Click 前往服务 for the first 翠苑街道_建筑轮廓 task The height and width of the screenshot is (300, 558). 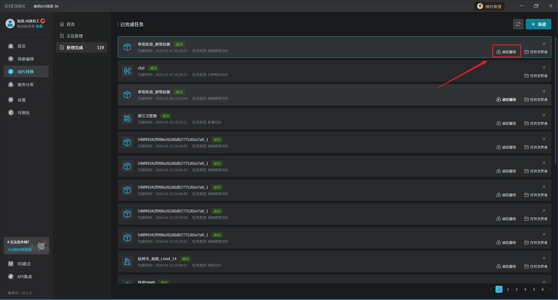click(506, 52)
